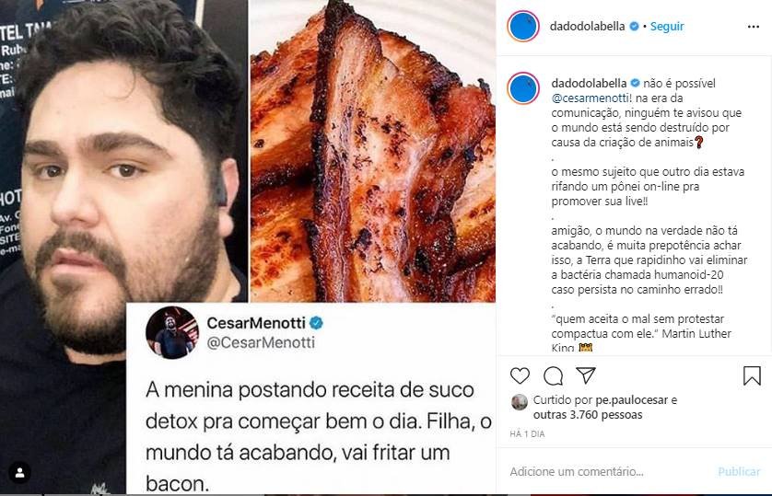The width and height of the screenshot is (772, 496).
Task: Click the tagged people icon on photo
Action: tap(20, 473)
